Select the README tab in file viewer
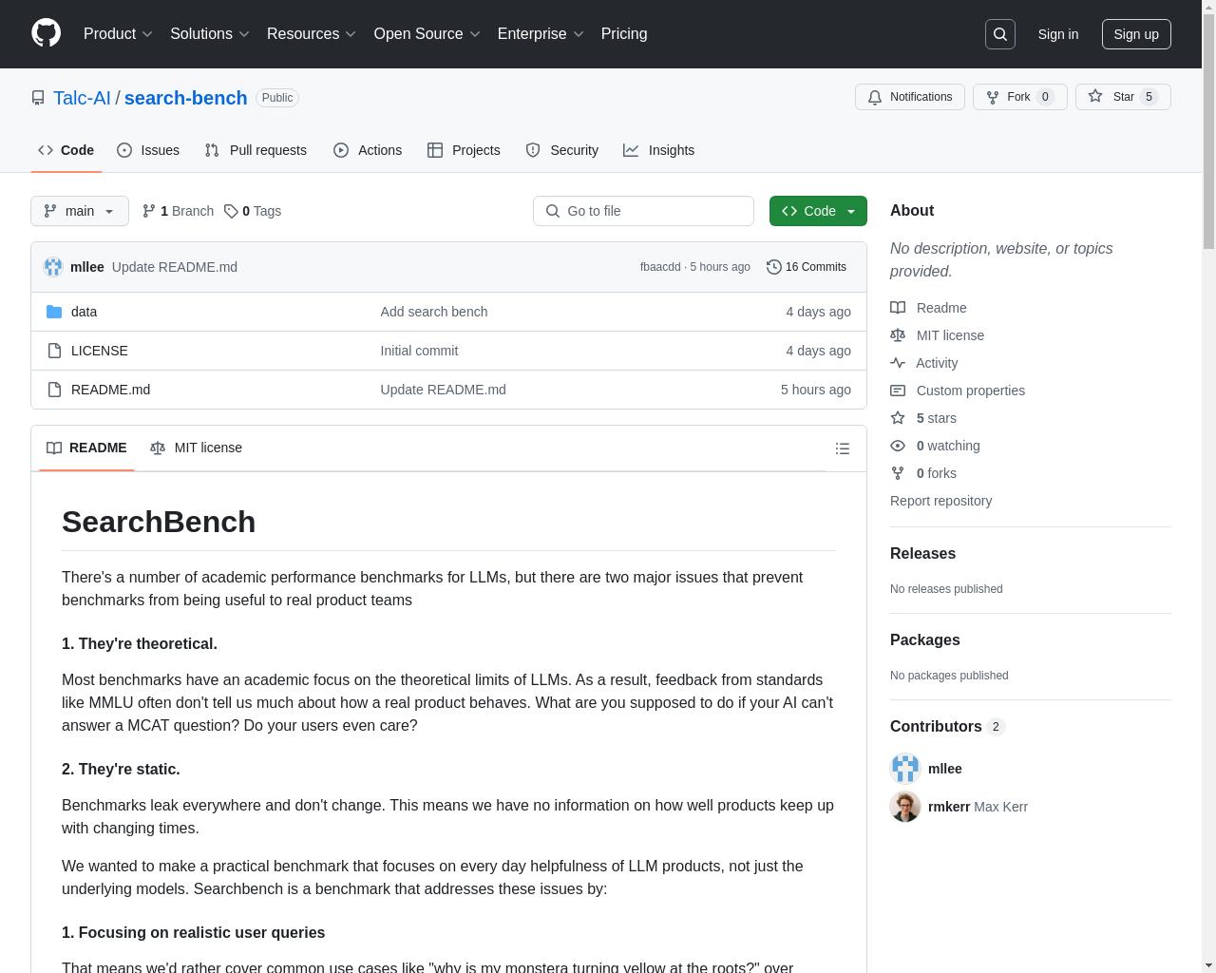1216x973 pixels. (x=86, y=448)
